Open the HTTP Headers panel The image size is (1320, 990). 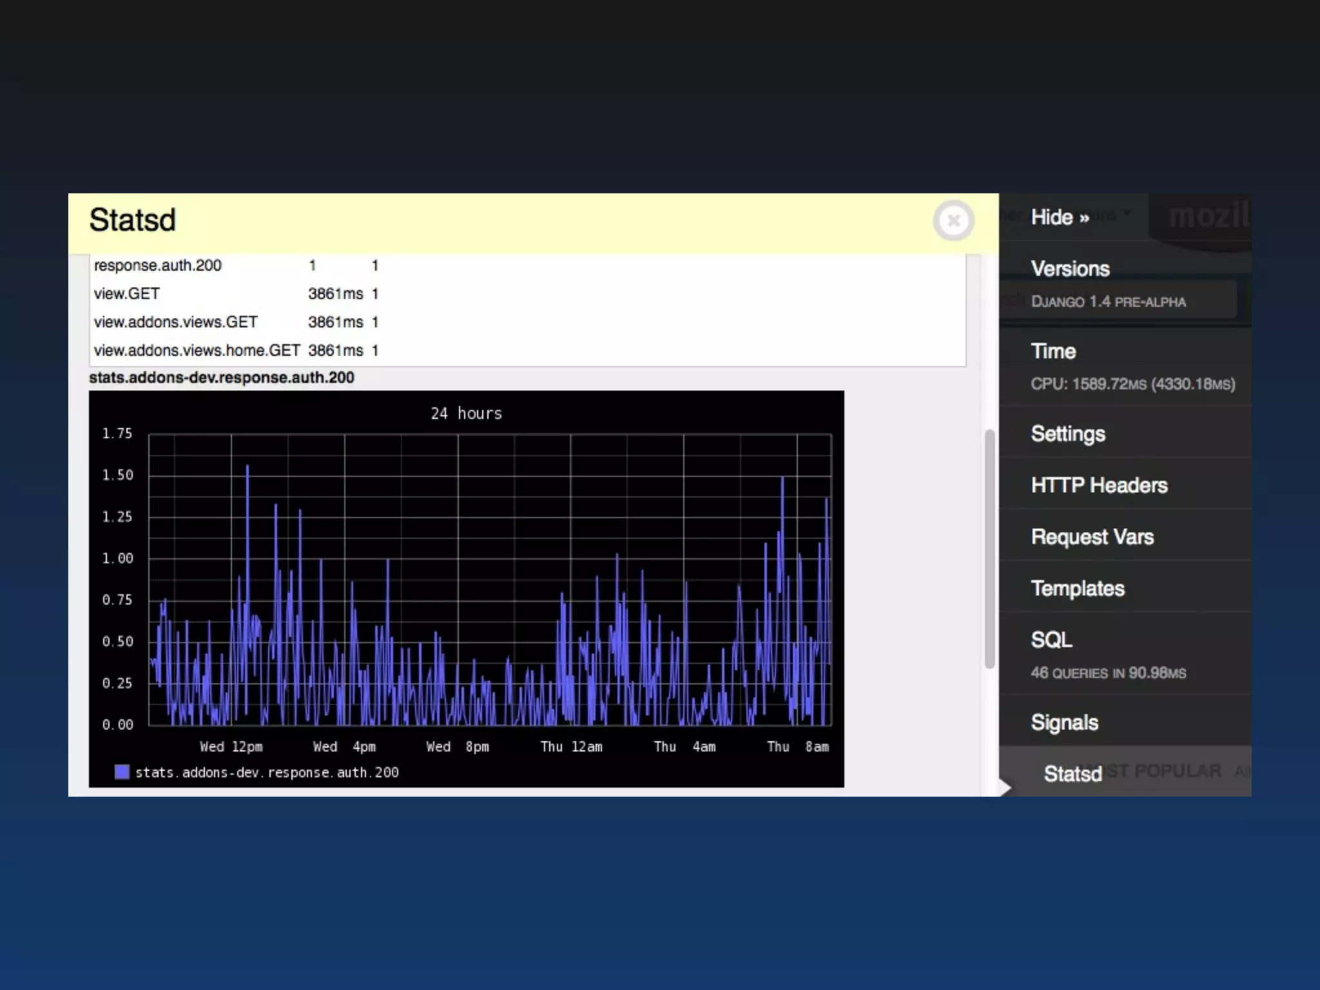tap(1099, 485)
